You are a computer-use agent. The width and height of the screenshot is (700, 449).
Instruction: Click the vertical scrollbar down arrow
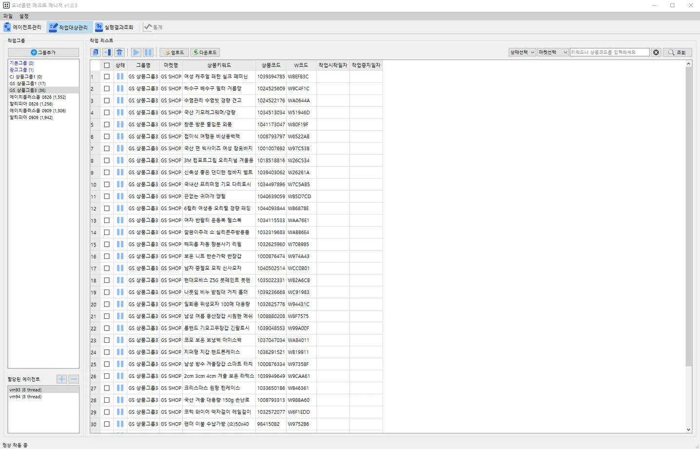pos(688,429)
